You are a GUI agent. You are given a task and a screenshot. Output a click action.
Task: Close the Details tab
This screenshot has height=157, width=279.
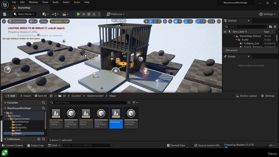[x=248, y=56]
